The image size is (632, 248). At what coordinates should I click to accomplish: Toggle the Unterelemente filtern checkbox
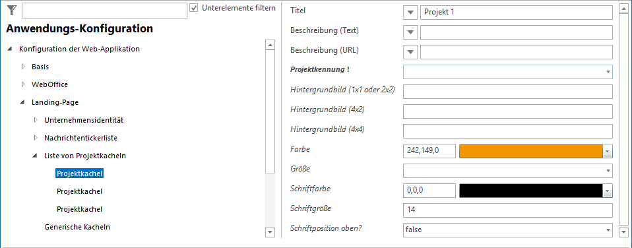click(195, 8)
